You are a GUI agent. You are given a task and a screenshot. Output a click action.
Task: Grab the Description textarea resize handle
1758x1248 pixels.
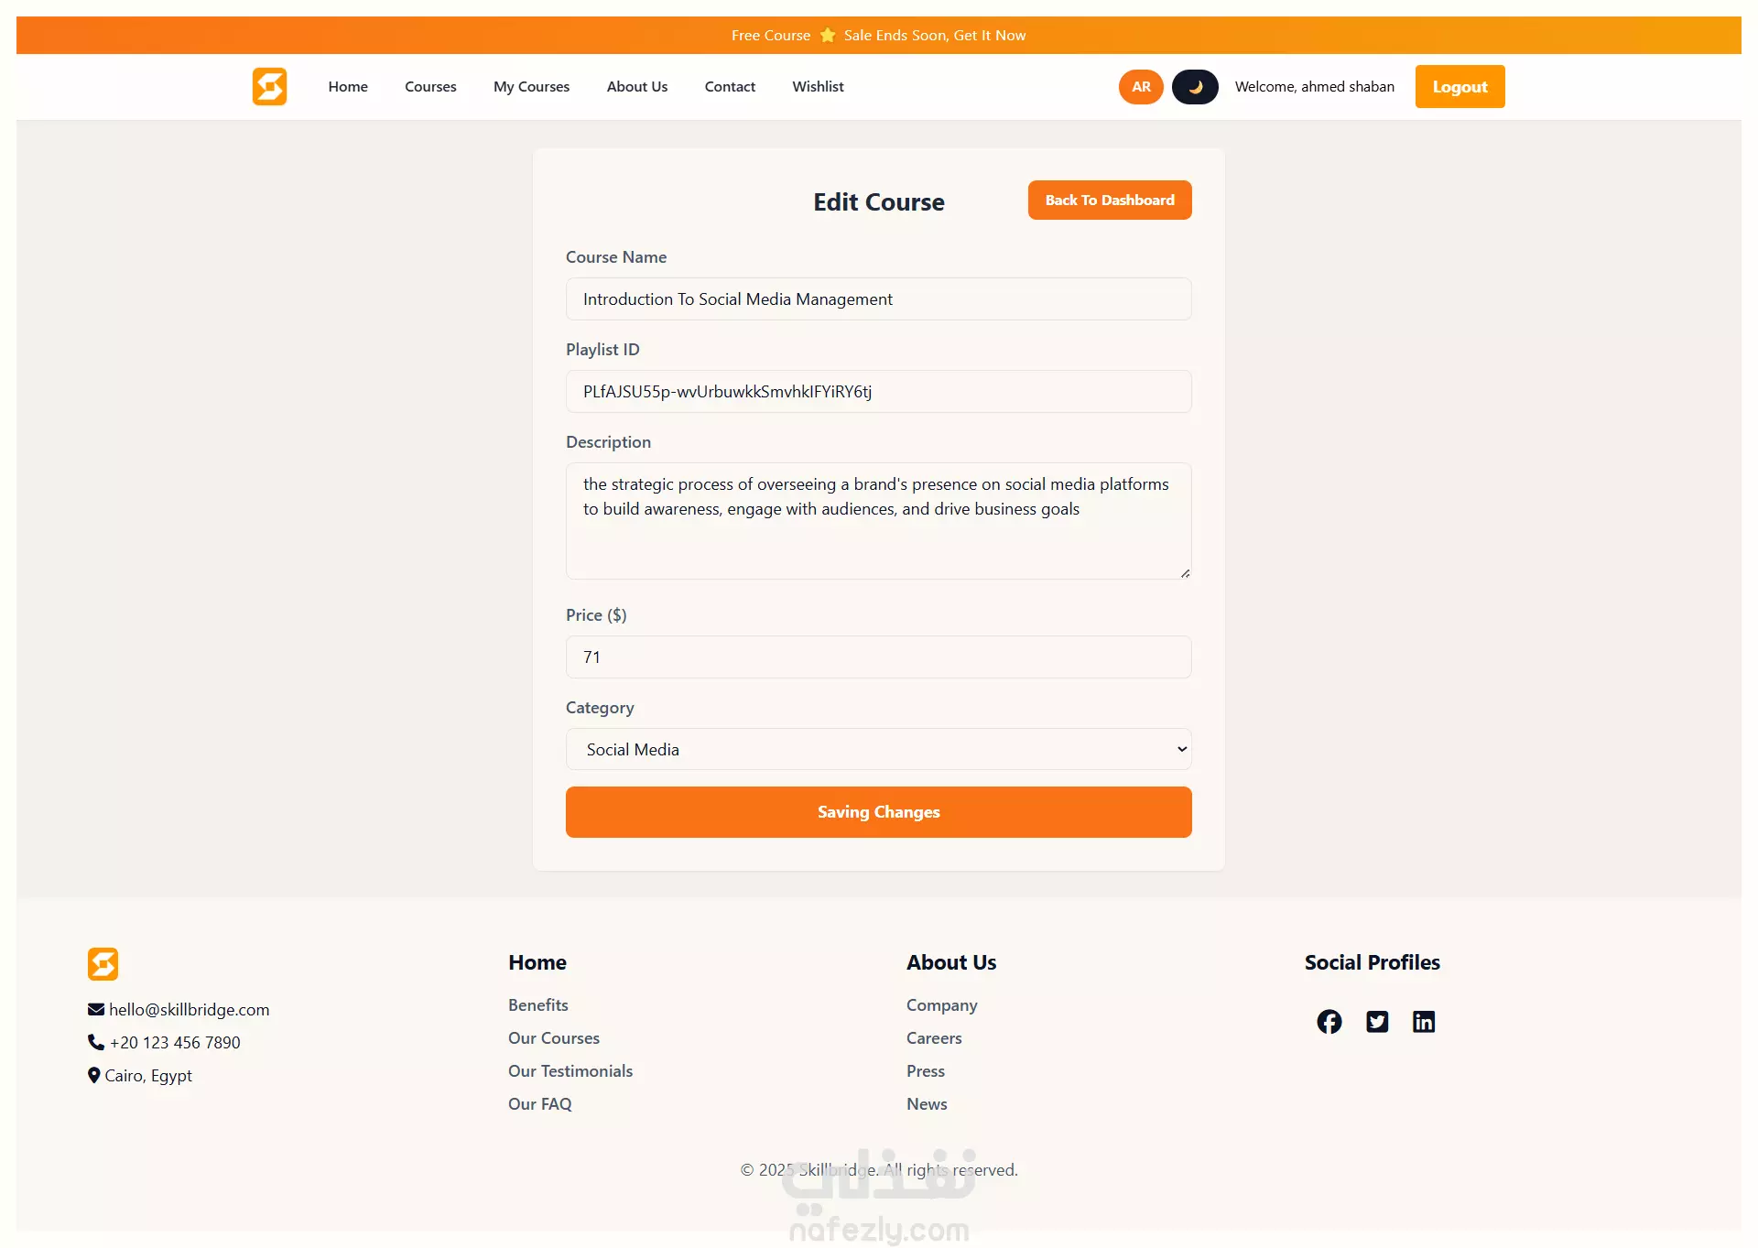[x=1185, y=573]
